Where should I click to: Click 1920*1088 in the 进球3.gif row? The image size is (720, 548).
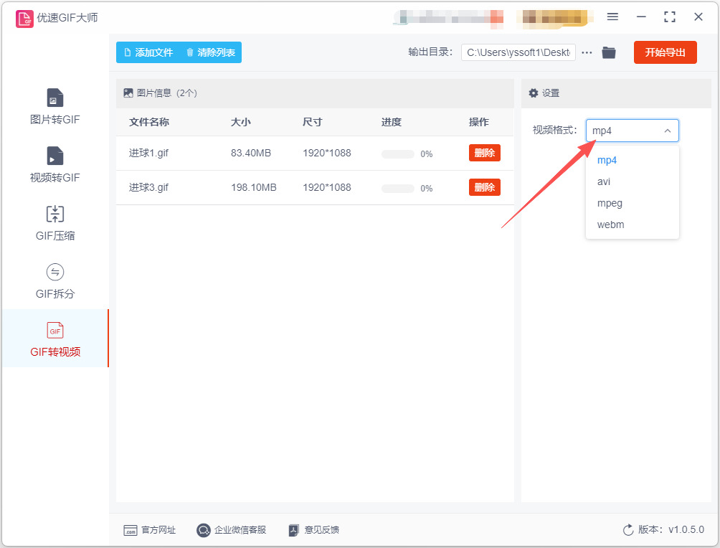pos(326,187)
